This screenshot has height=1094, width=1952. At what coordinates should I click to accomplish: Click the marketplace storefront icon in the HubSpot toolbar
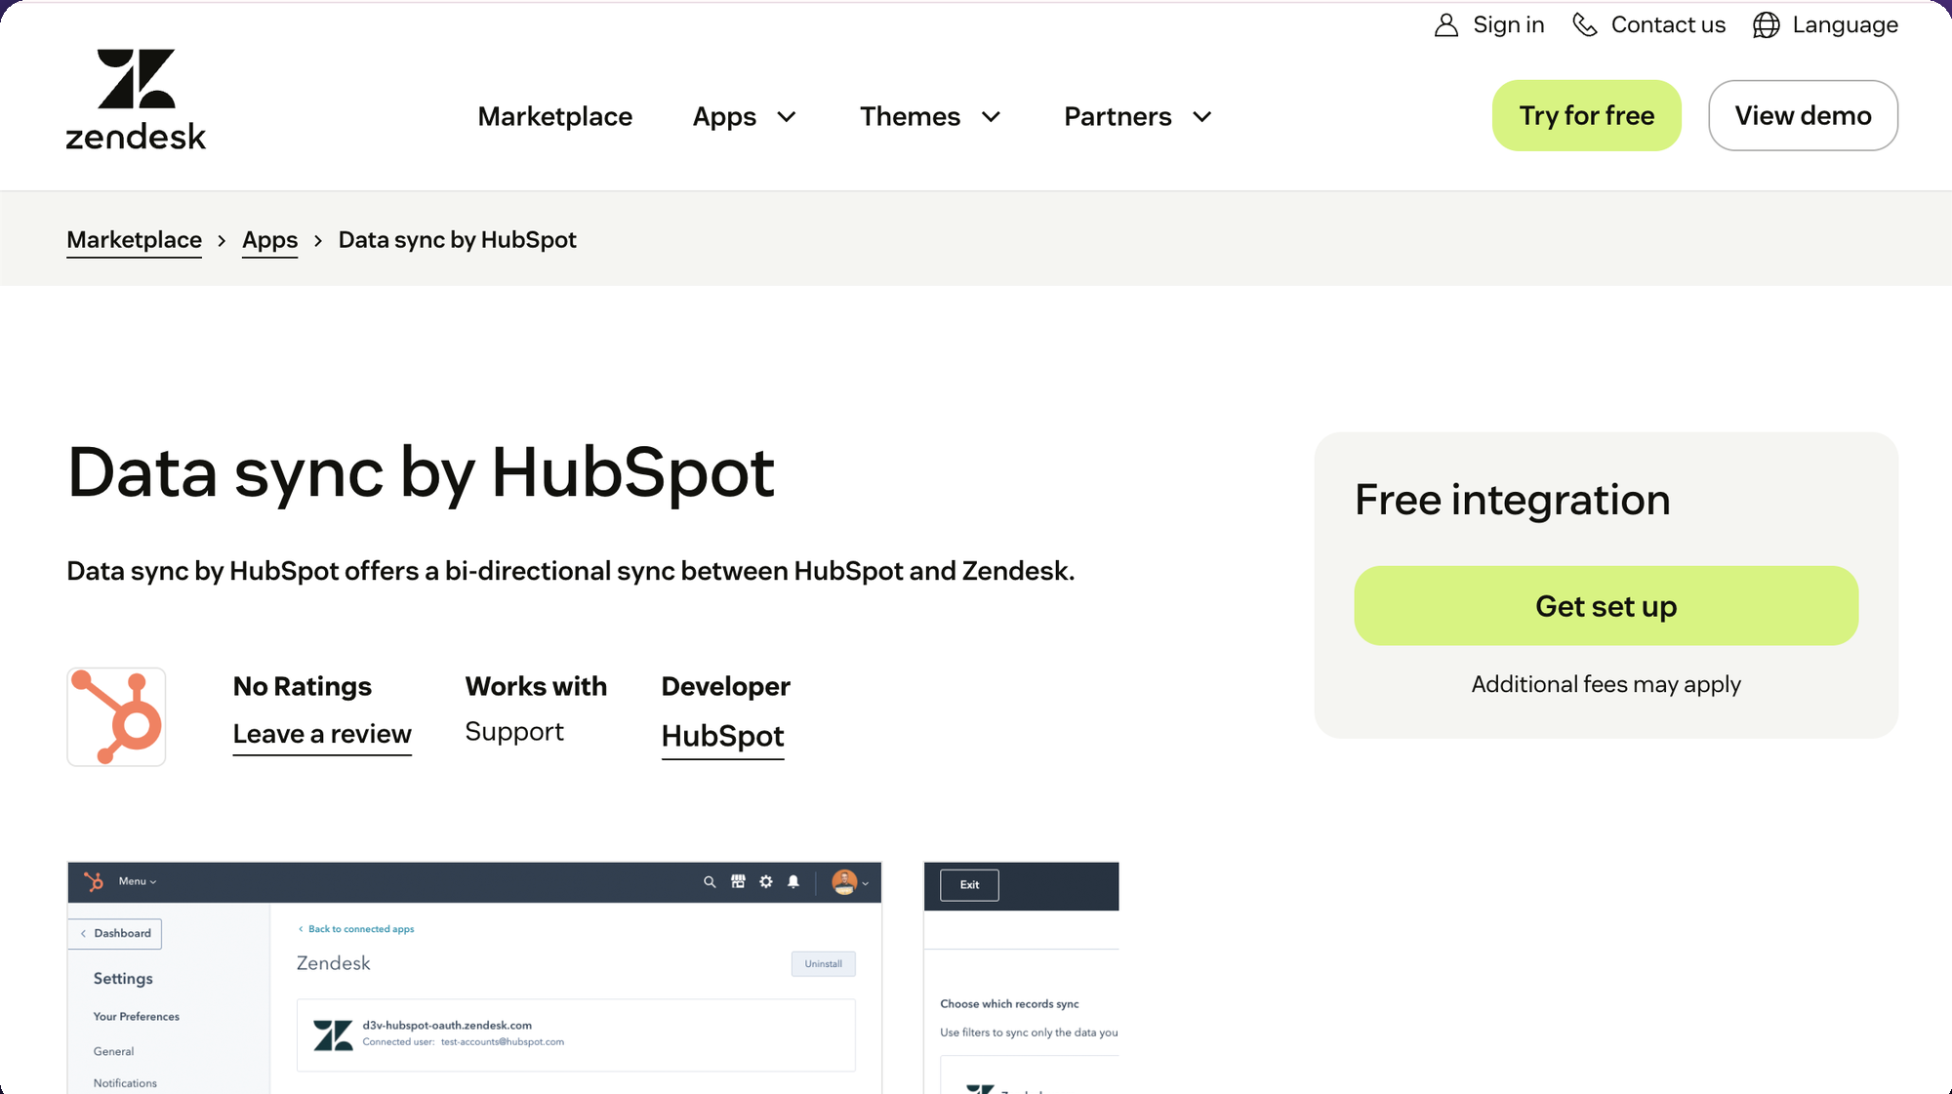point(738,881)
